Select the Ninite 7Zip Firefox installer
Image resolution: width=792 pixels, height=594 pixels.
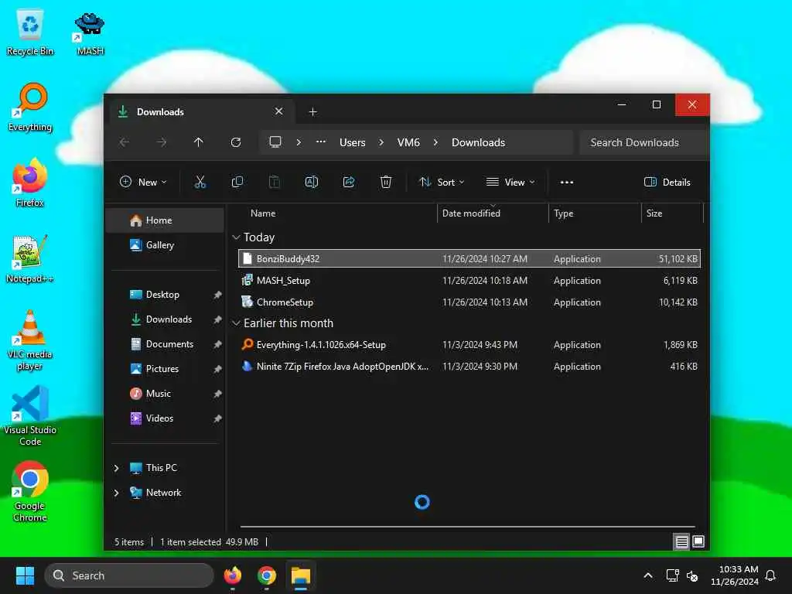pos(469,366)
